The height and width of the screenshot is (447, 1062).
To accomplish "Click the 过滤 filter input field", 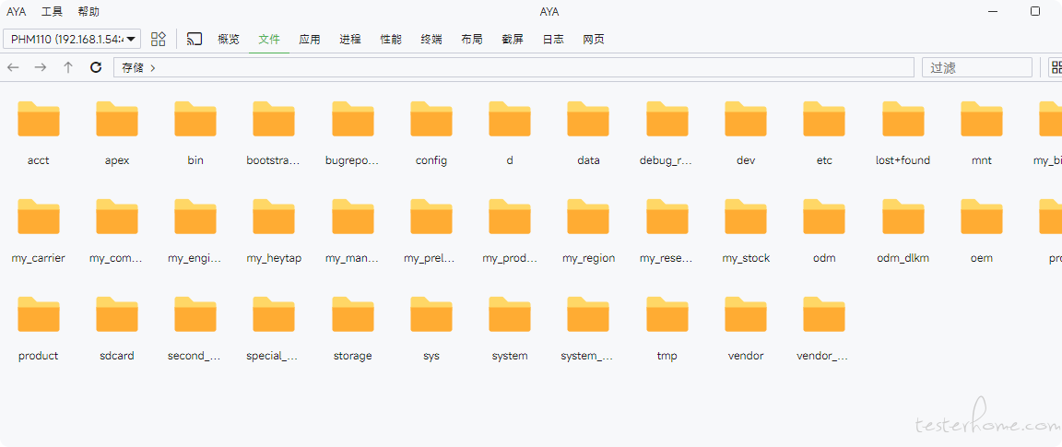I will click(976, 67).
